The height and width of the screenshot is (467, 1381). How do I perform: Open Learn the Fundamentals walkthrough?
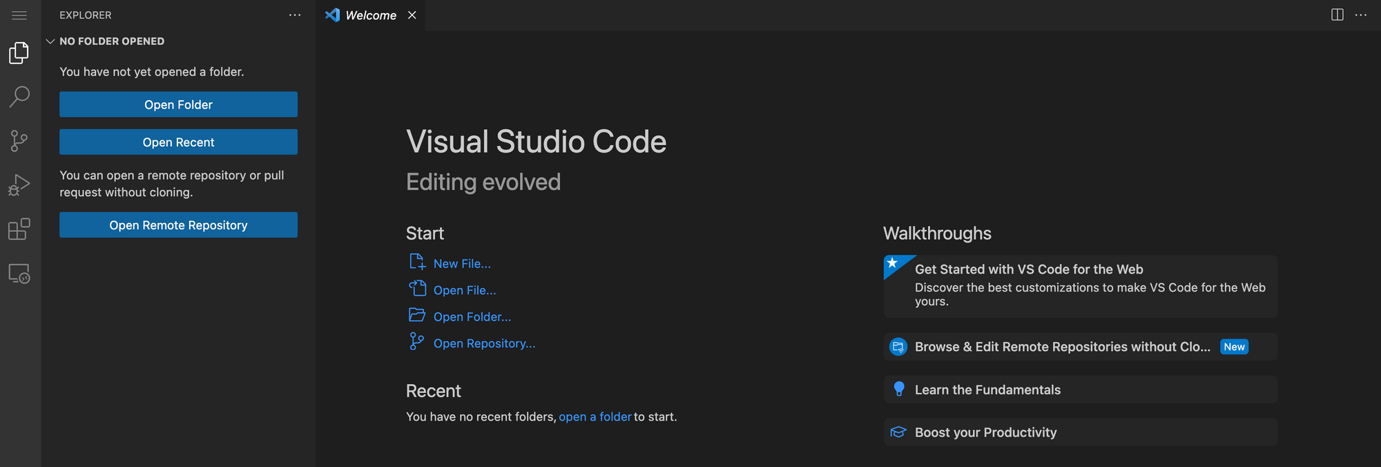1081,390
